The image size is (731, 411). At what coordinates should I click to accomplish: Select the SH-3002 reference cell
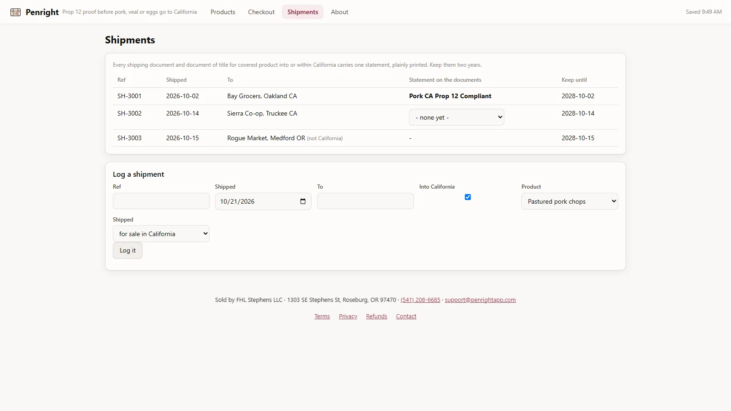[129, 113]
